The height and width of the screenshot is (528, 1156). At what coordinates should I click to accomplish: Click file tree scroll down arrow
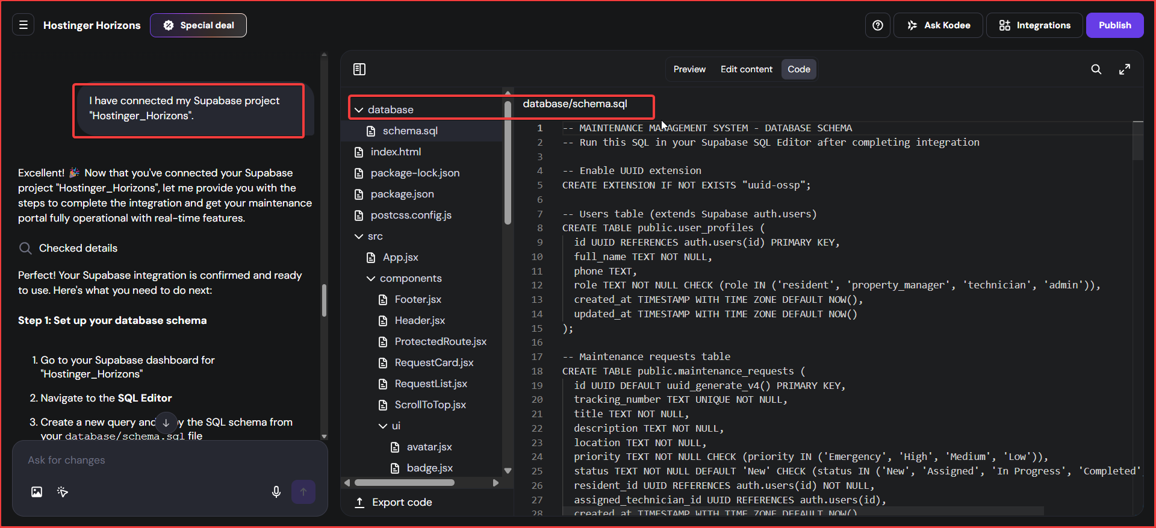508,471
